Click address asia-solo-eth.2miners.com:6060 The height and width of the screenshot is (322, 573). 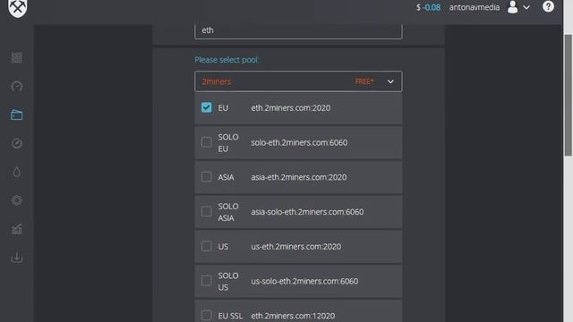point(307,212)
